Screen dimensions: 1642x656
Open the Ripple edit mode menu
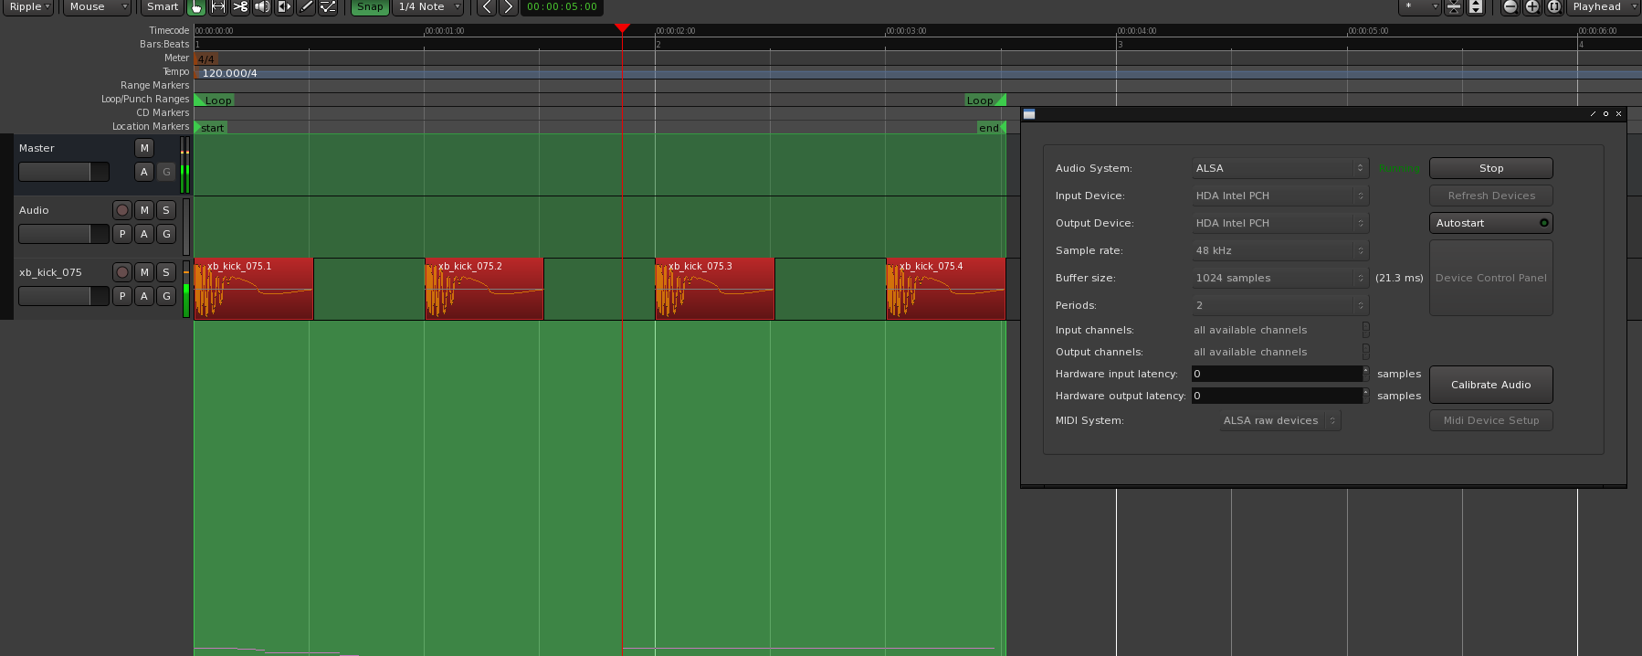tap(28, 7)
